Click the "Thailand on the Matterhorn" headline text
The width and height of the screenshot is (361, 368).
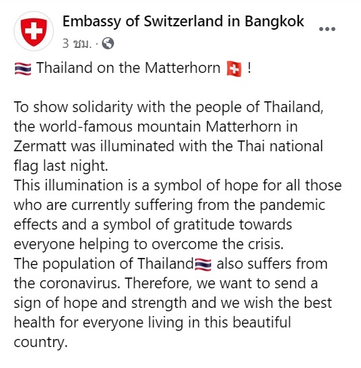128,68
